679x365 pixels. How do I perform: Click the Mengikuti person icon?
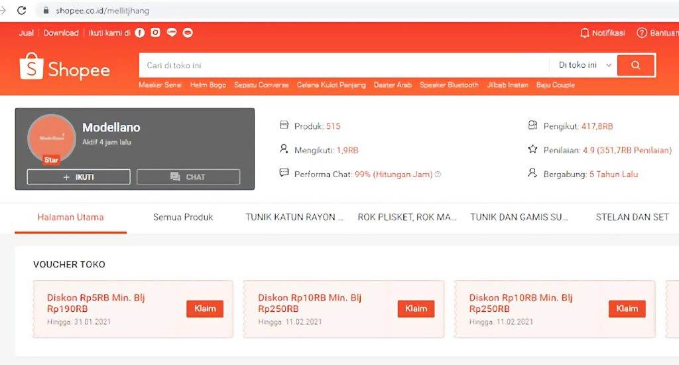tap(284, 149)
